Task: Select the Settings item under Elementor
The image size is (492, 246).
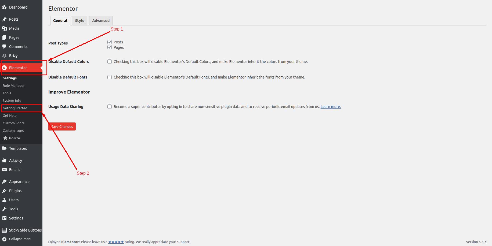Action: tap(10, 78)
